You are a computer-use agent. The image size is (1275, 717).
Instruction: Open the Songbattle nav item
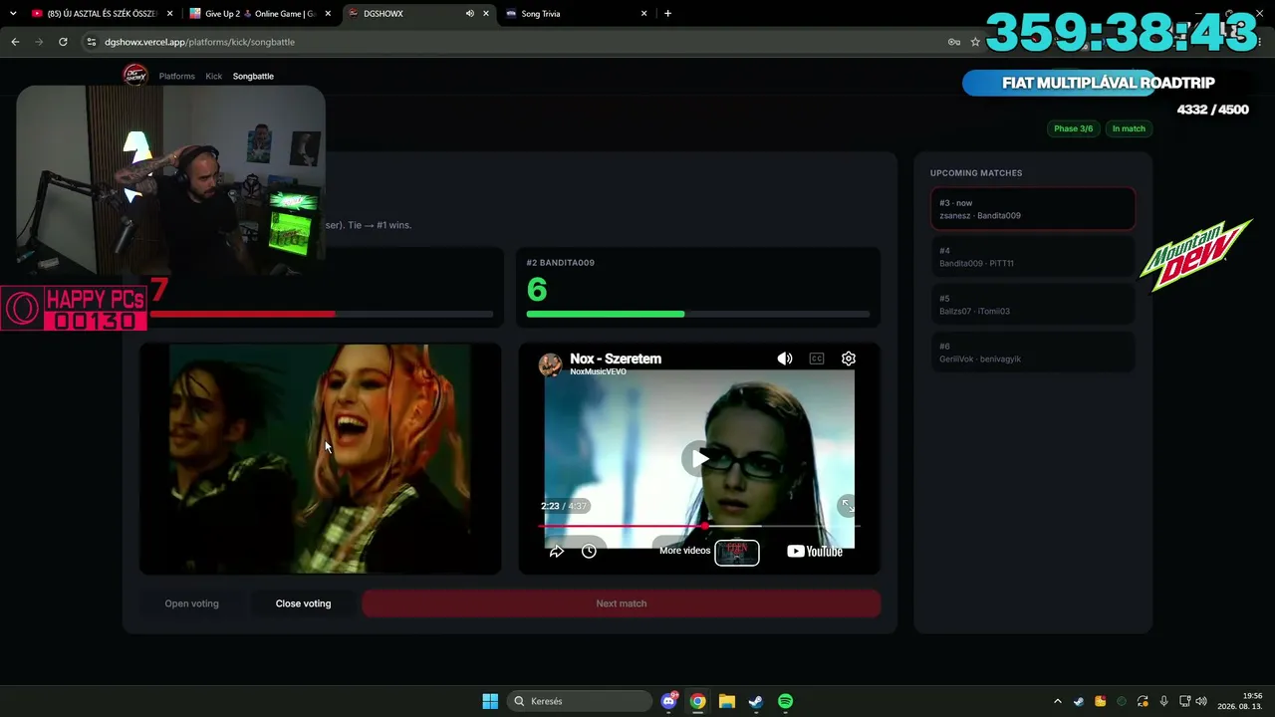click(x=253, y=76)
